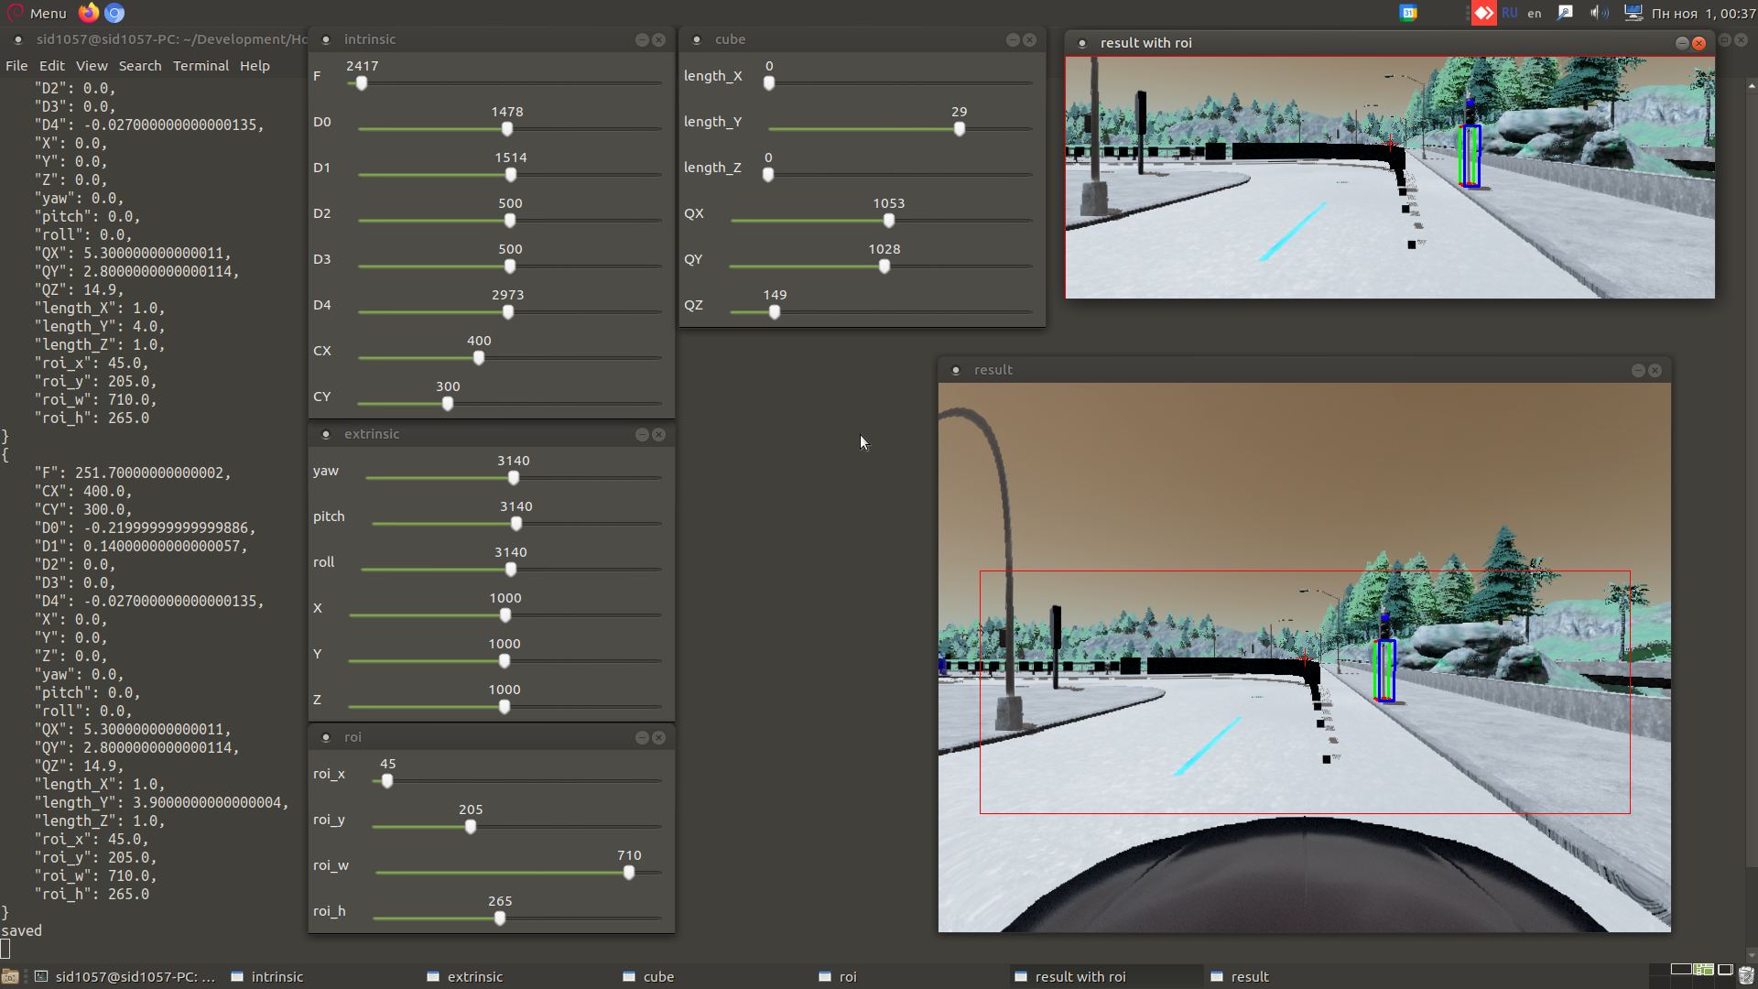Switch to 'extrinsic' window in taskbar
This screenshot has height=989, width=1758.
474,977
